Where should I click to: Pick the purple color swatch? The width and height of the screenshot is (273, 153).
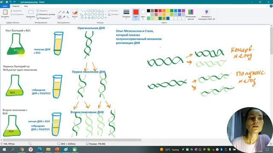[183, 11]
